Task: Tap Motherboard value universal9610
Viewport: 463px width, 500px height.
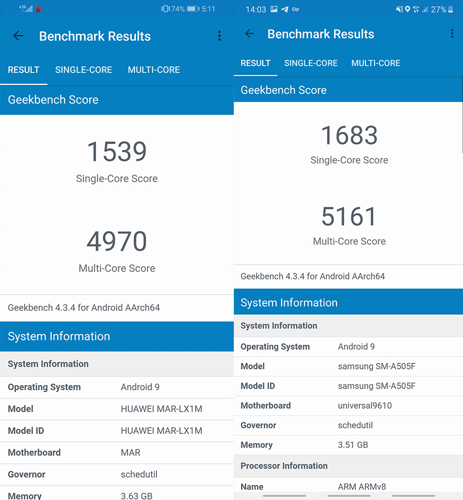Action: click(x=365, y=406)
